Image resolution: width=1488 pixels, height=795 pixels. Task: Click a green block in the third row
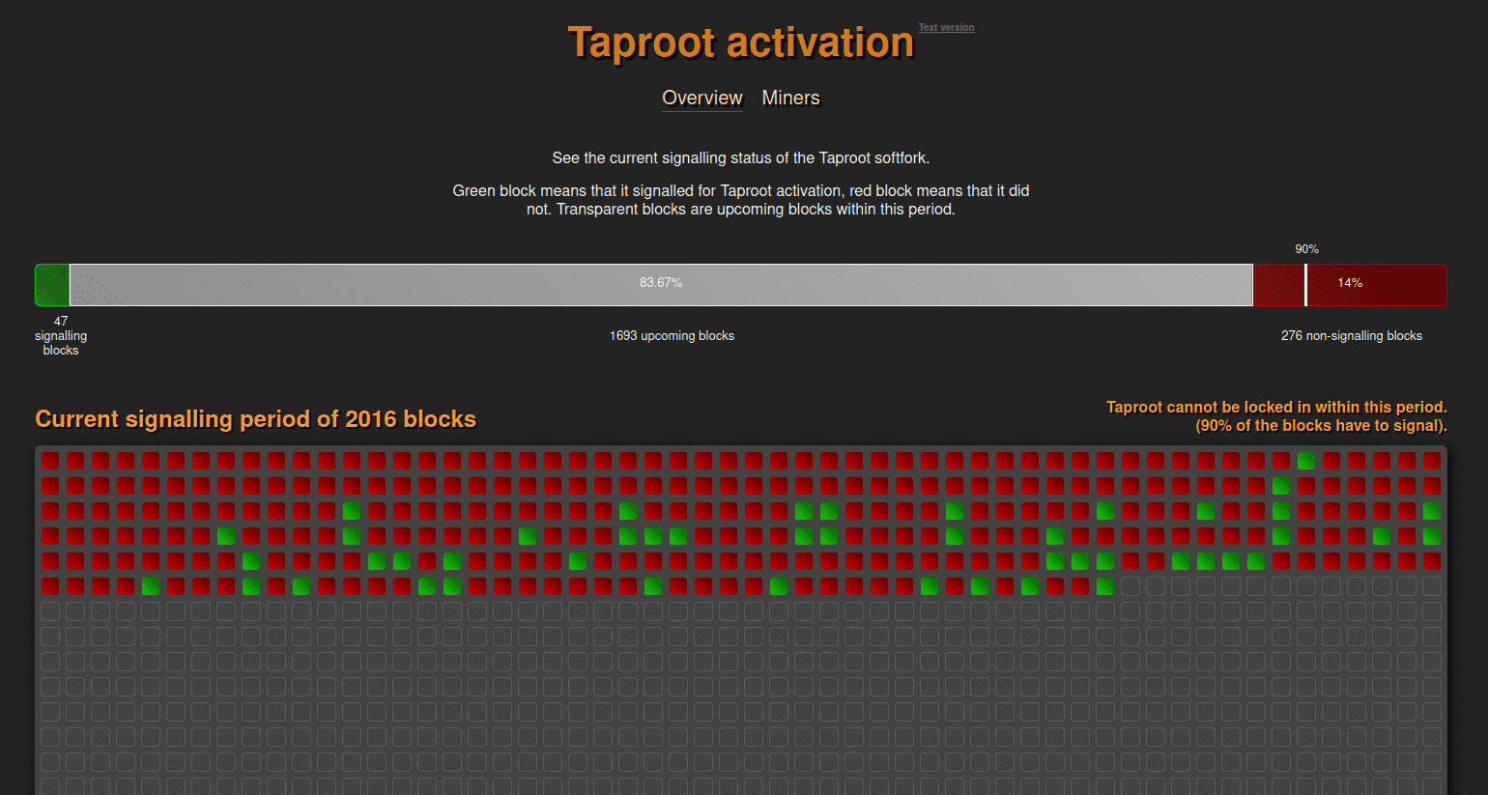[352, 510]
